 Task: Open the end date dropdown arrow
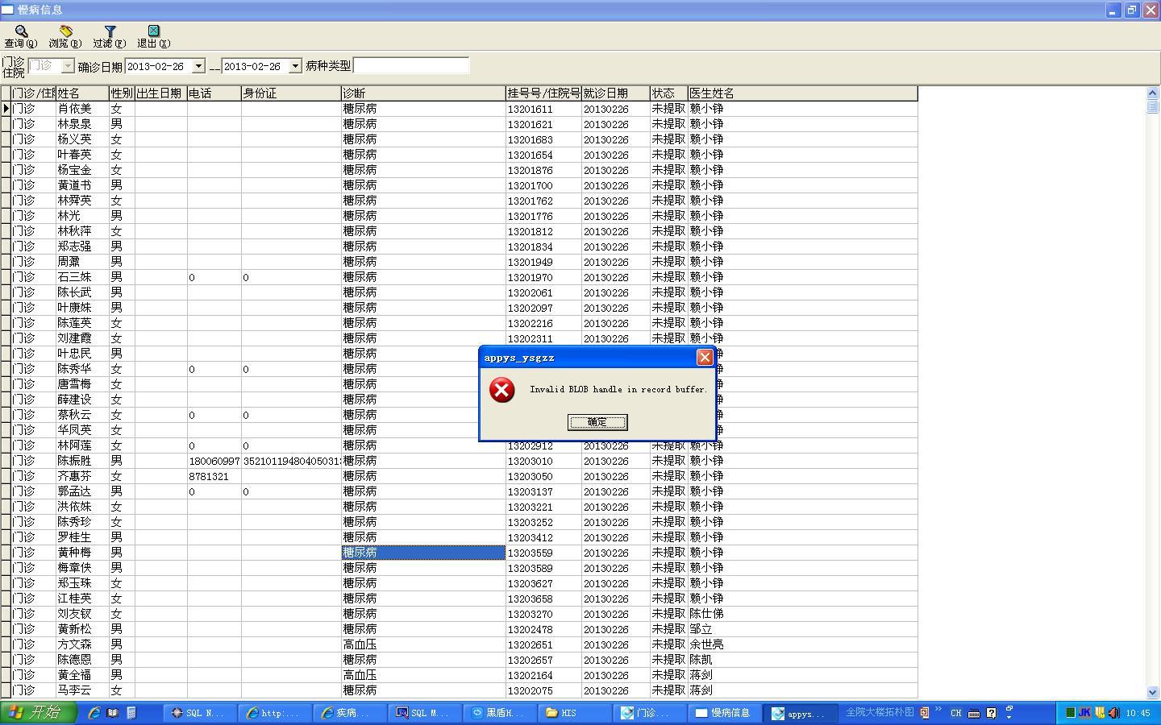coord(295,66)
